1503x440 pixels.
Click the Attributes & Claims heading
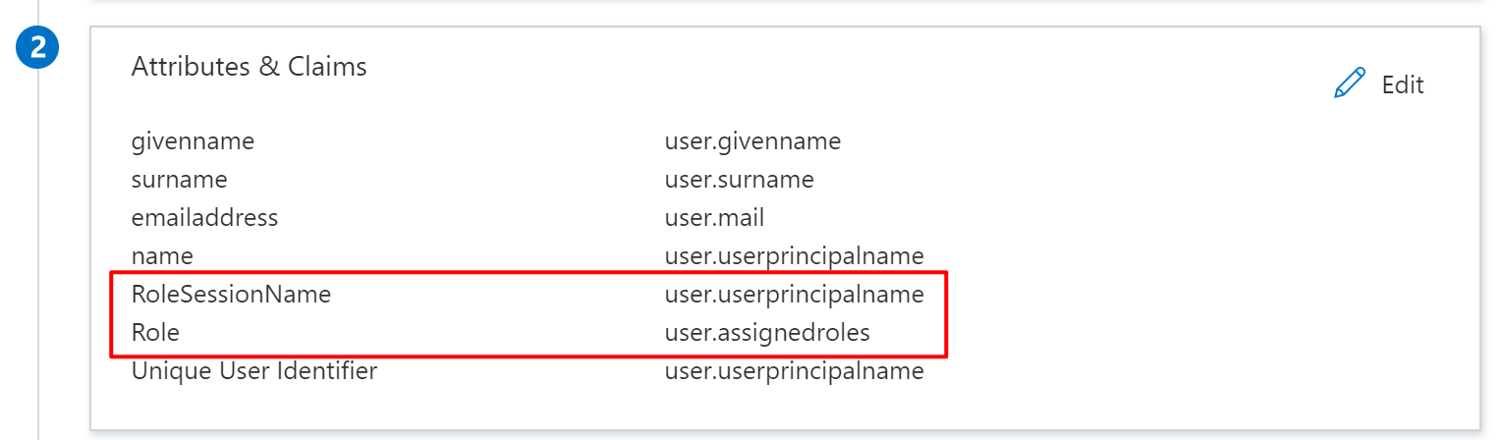[x=249, y=67]
